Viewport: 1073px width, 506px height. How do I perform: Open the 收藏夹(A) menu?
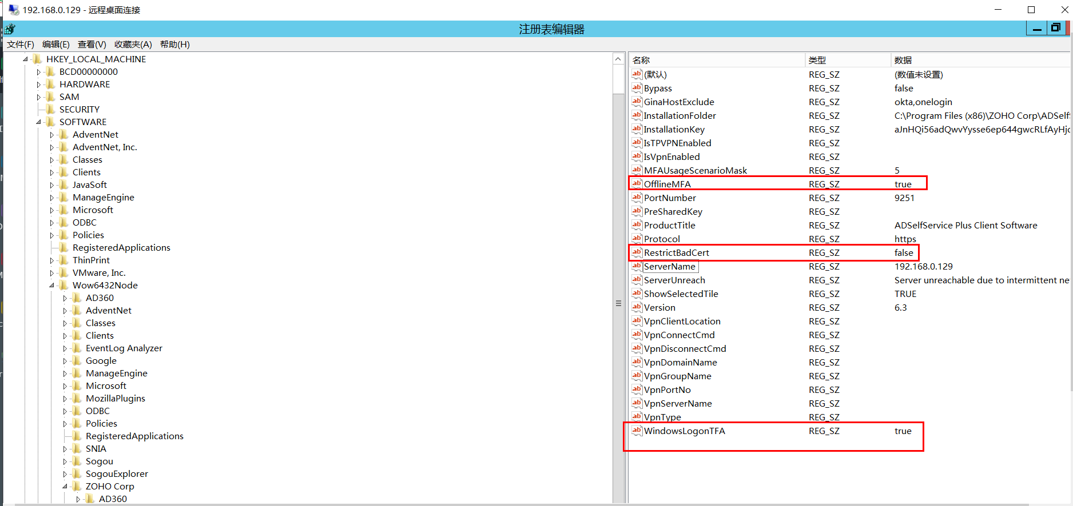pos(133,45)
